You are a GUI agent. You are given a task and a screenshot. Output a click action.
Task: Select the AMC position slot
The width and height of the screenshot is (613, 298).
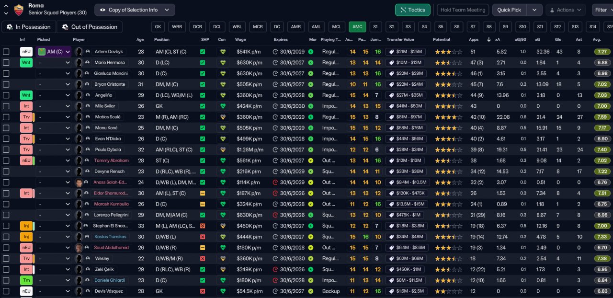pos(357,27)
